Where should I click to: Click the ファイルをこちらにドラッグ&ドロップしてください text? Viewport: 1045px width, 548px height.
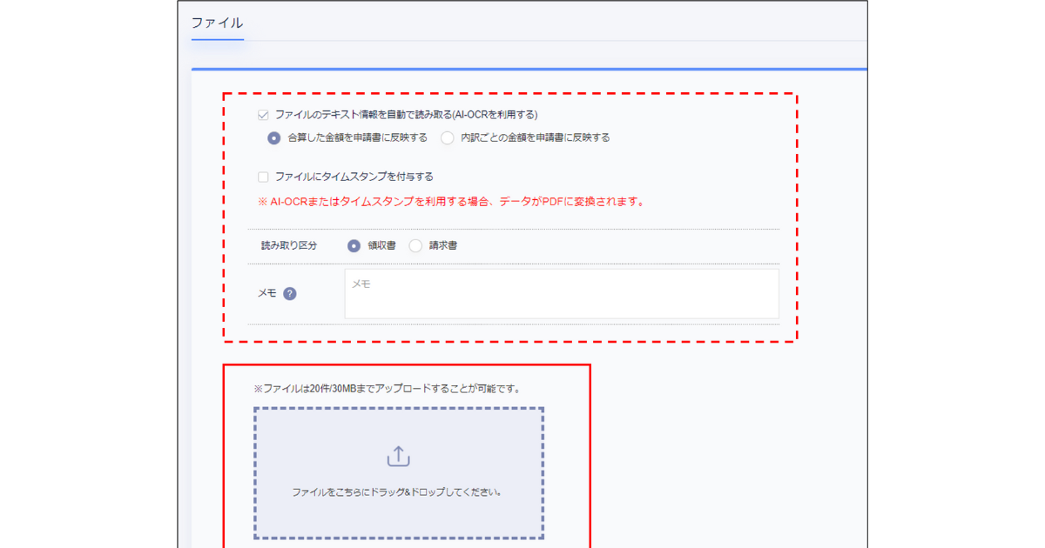[x=398, y=491]
